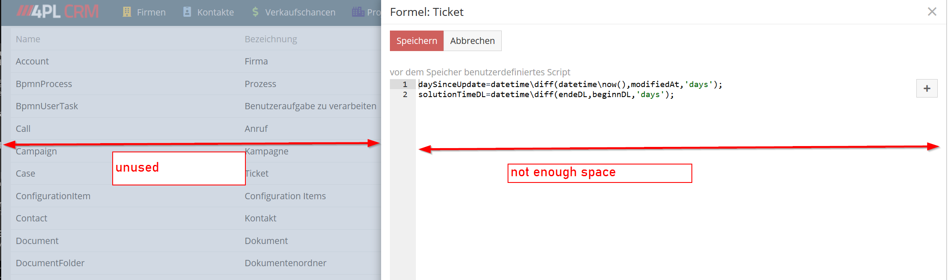Viewport: 949px width, 280px height.
Task: Select the DocumentFolder entity
Action: click(50, 263)
